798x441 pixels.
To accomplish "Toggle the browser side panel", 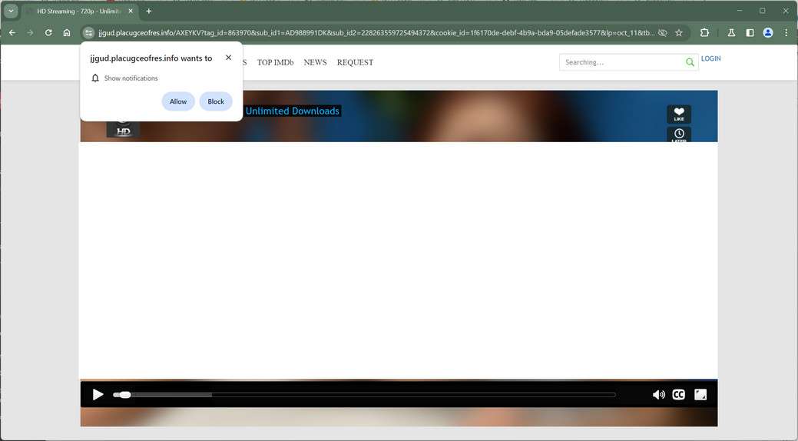I will point(750,32).
